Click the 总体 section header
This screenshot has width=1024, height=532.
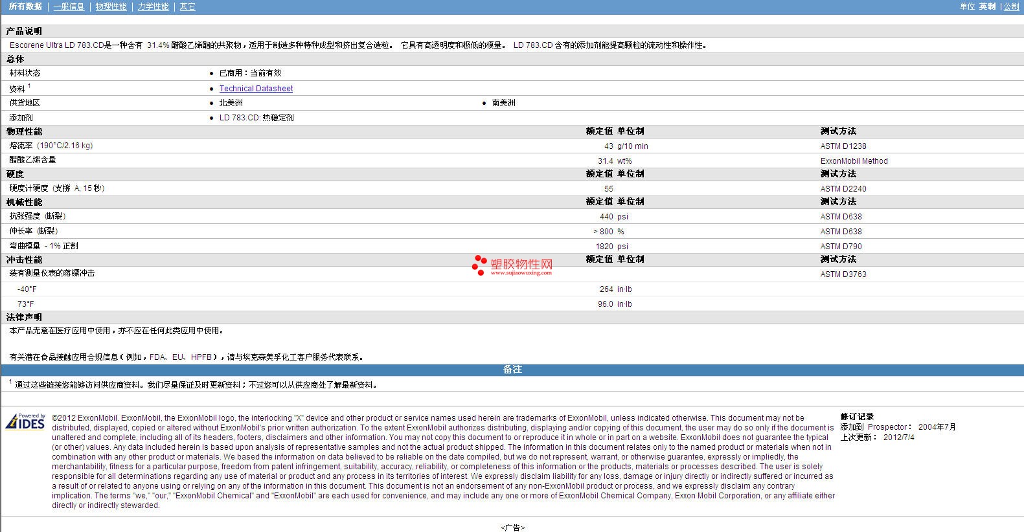[15, 59]
